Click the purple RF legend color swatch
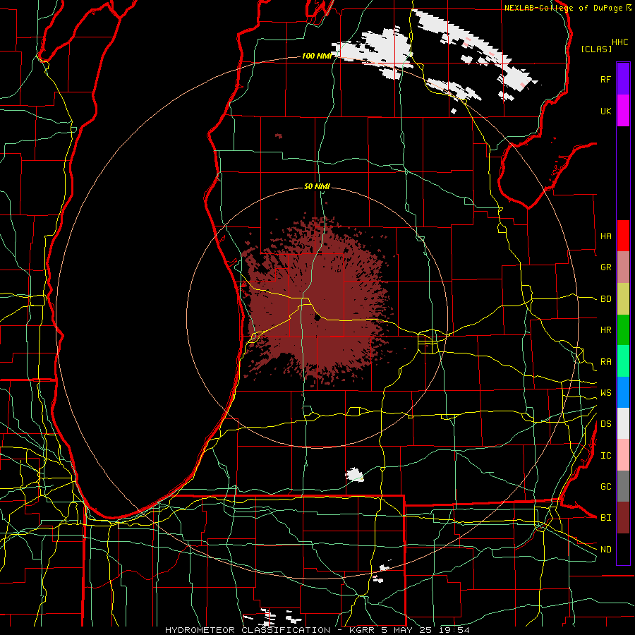 [x=623, y=79]
